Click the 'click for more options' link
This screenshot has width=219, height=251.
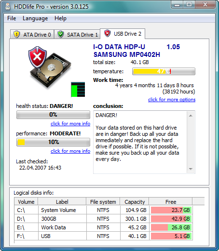(x=172, y=100)
